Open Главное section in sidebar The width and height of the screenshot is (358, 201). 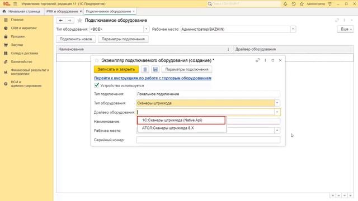click(17, 20)
